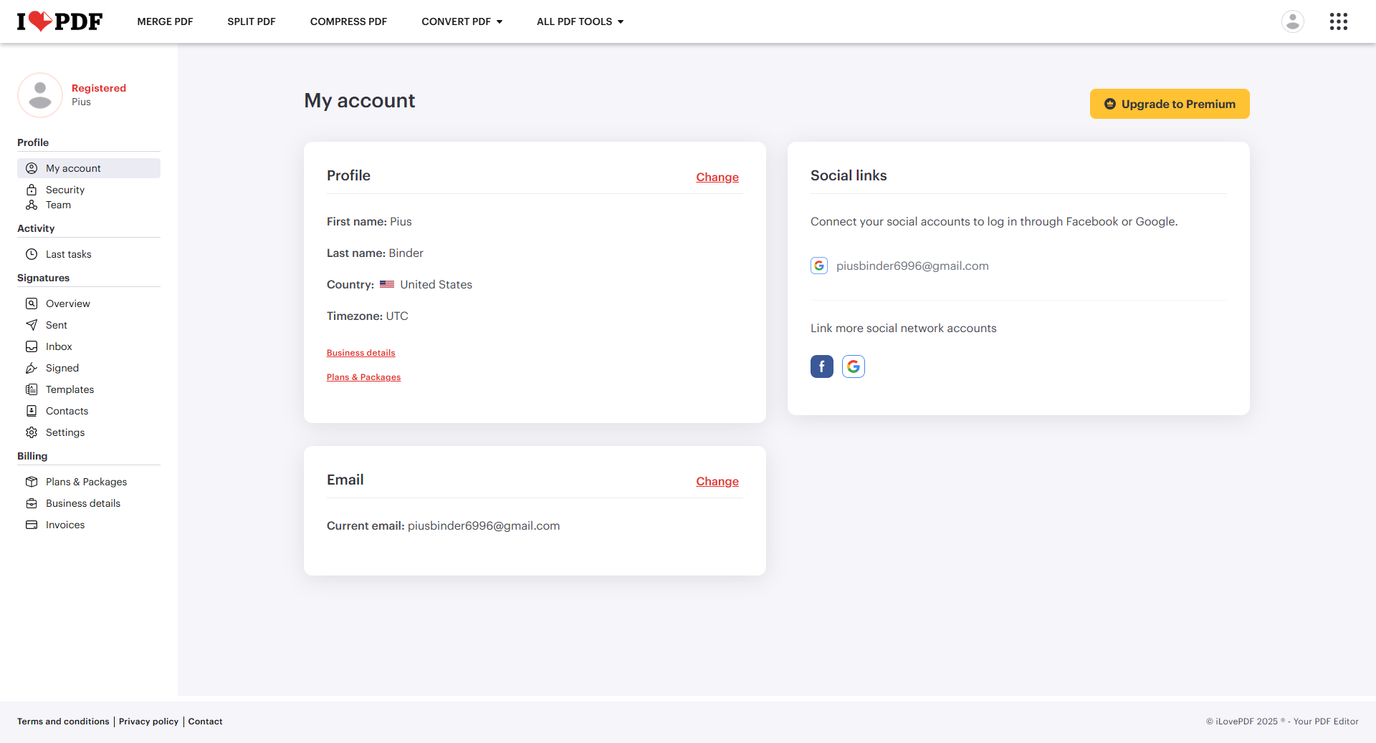Click Change in the Profile card

tap(717, 177)
